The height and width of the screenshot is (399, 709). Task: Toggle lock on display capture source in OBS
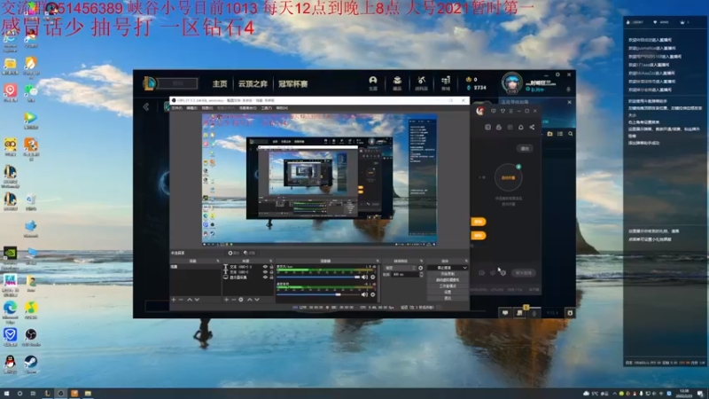click(271, 278)
